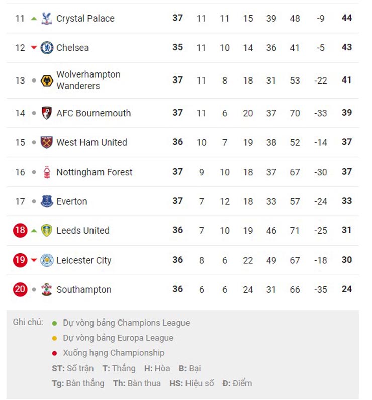
Task: Click the Leicester City fox crest
Action: click(47, 260)
